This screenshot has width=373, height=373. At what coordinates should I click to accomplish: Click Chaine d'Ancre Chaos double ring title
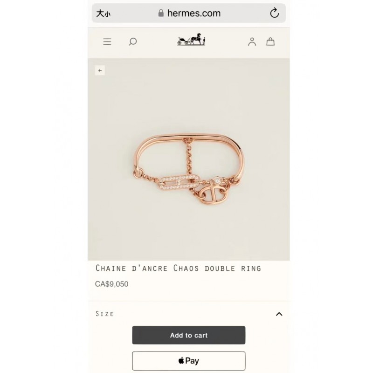tap(179, 268)
